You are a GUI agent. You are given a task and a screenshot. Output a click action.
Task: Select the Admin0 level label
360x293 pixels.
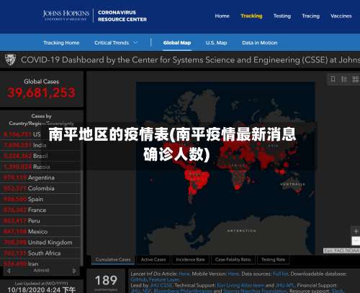click(x=41, y=271)
